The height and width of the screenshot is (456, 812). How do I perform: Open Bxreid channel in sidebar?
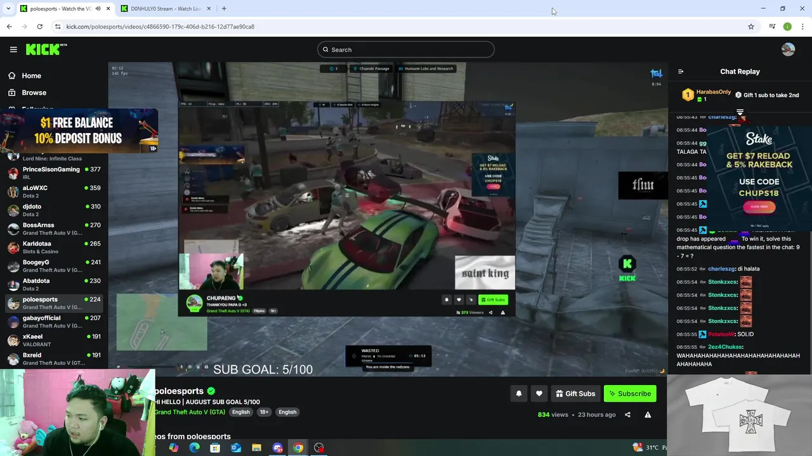pyautogui.click(x=54, y=358)
